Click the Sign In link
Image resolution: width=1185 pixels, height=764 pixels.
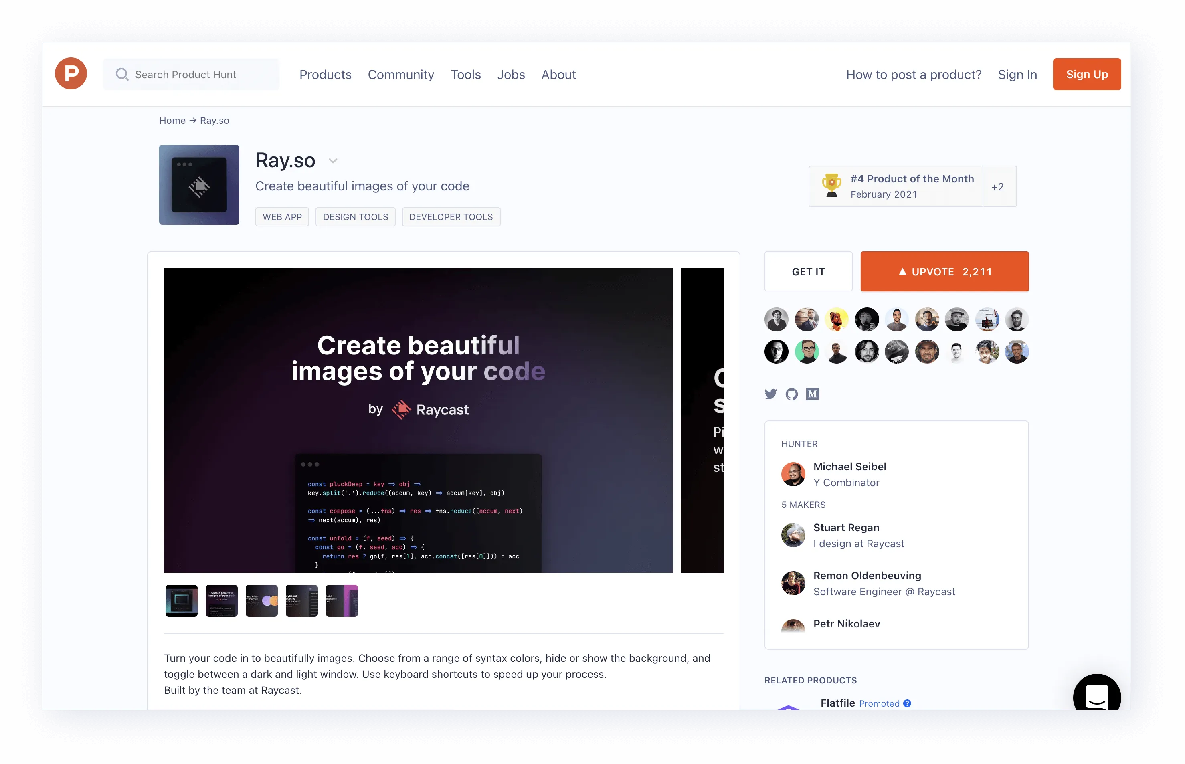1017,75
